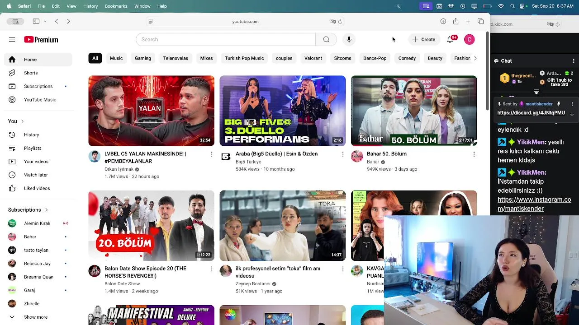Open the YouTube hamburger guide menu
The image size is (579, 325).
[12, 40]
